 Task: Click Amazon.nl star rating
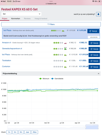tap(58, 43)
